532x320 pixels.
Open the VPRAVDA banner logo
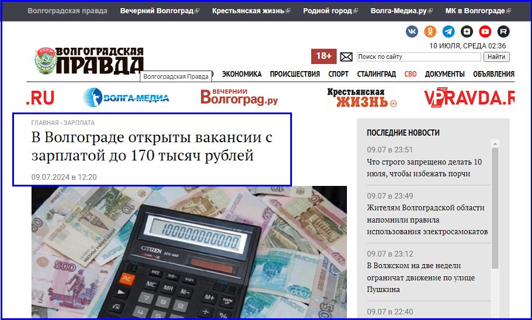click(x=470, y=97)
